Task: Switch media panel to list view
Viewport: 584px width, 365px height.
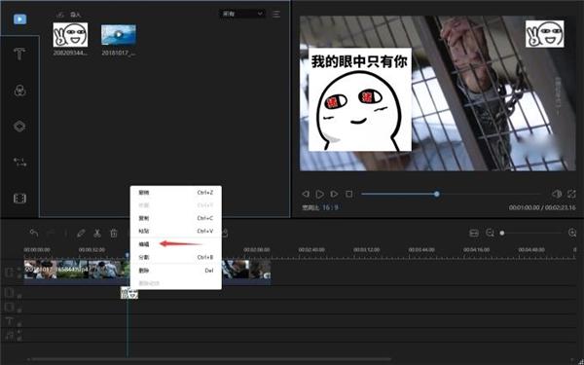Action: pyautogui.click(x=276, y=15)
